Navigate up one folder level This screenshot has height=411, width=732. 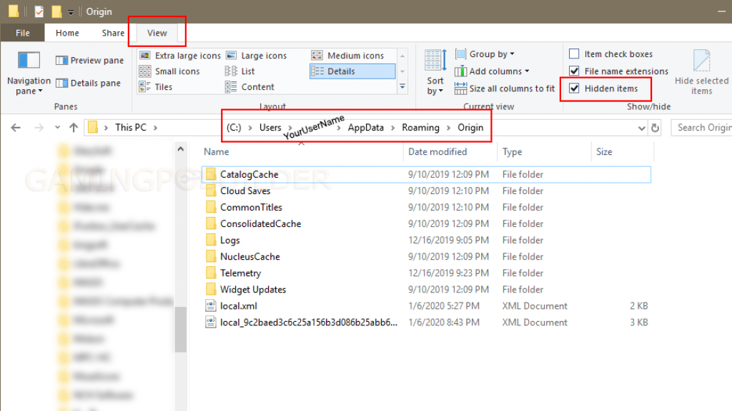coord(74,127)
